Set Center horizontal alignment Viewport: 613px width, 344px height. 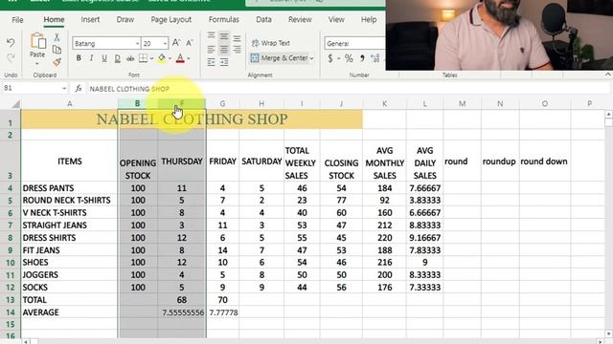224,50
